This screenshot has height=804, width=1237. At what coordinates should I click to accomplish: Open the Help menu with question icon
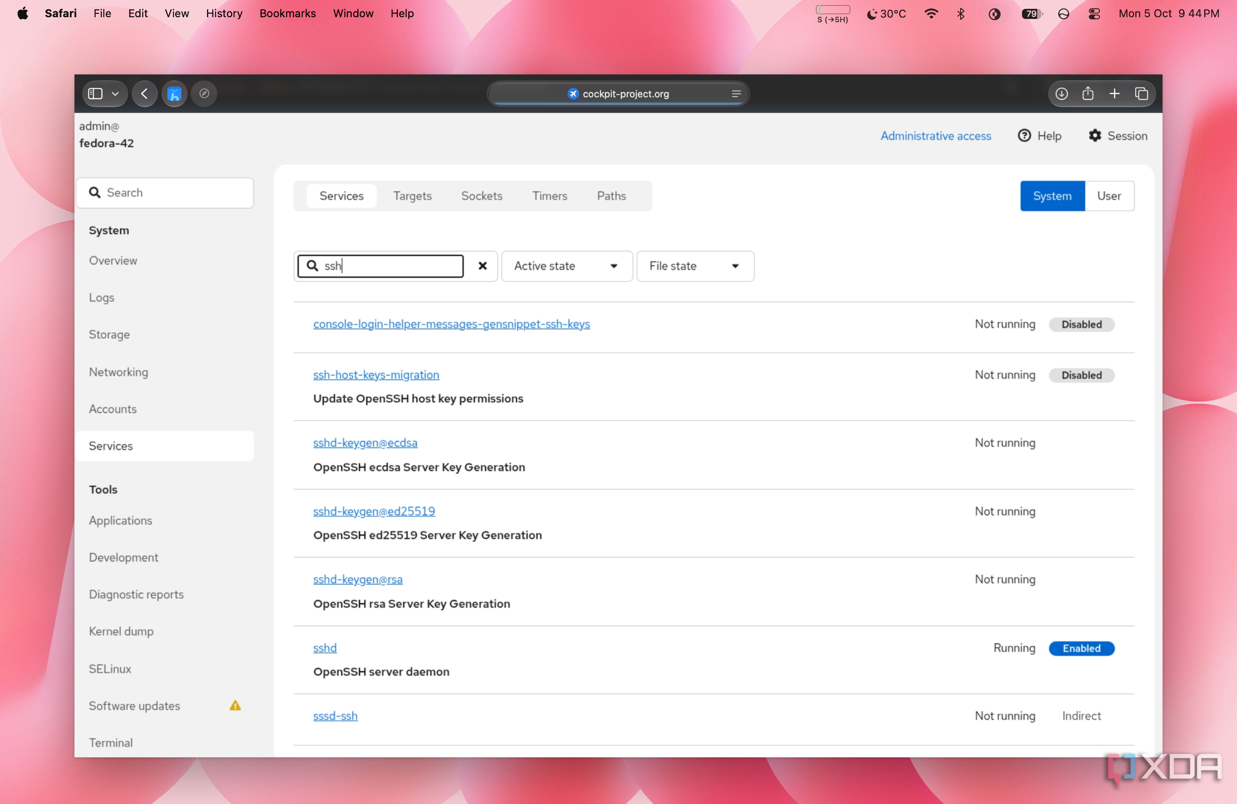[1040, 136]
